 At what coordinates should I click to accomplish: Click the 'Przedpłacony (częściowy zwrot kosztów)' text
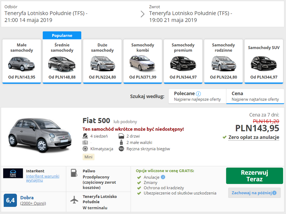coord(100,182)
